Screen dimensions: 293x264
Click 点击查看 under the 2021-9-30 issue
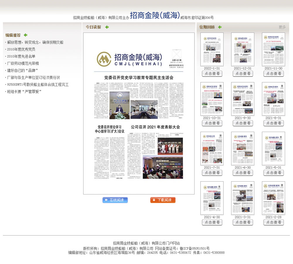(x=243, y=123)
